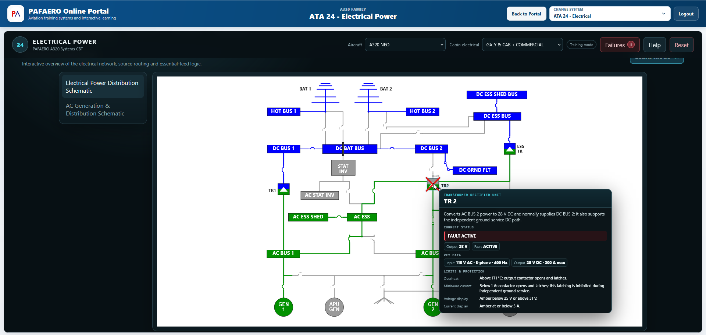Click the AC BUS 1 block
Viewport: 706px width, 335px height.
[283, 253]
